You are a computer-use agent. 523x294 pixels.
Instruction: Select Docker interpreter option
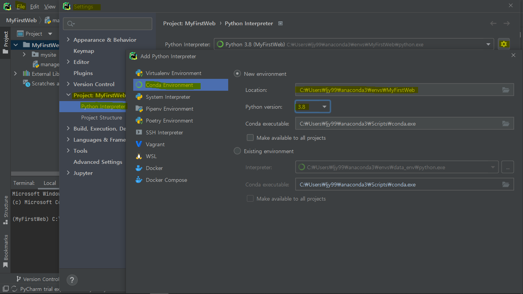pos(154,168)
